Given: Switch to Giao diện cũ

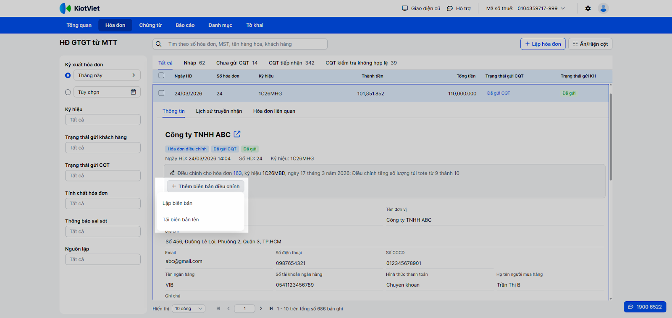Looking at the screenshot, I should (x=421, y=8).
